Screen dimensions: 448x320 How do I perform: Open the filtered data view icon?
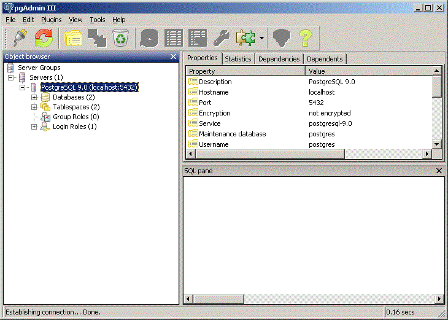coord(198,38)
